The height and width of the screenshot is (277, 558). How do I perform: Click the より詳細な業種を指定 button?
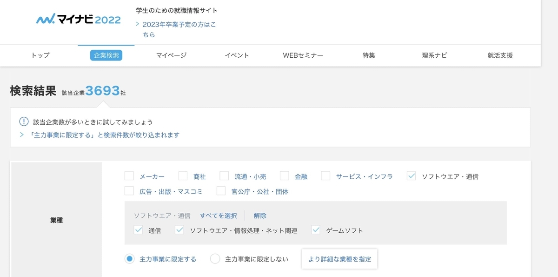point(339,259)
